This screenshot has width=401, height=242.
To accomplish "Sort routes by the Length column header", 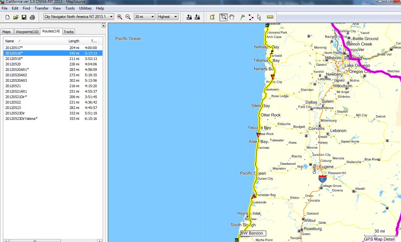I will 74,41.
